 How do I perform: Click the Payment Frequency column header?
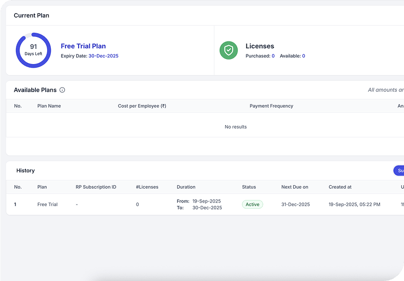[271, 106]
